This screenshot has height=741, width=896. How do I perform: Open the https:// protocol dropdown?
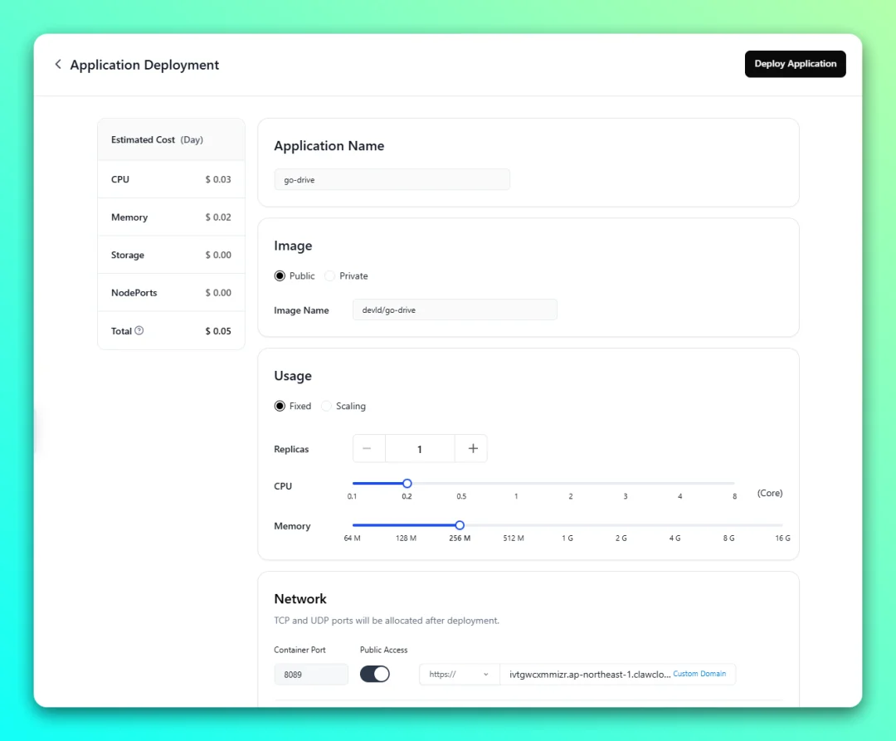point(459,674)
